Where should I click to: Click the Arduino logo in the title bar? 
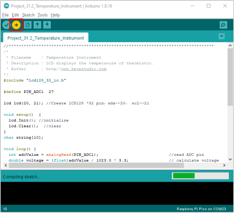click(6, 6)
